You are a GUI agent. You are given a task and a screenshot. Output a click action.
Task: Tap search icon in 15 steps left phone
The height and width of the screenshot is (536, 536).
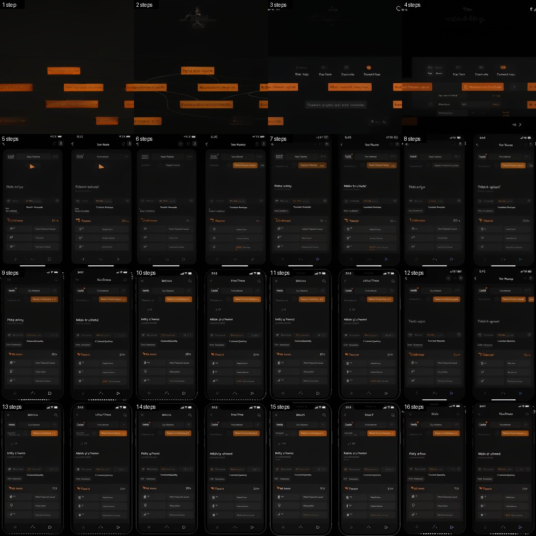tap(323, 415)
